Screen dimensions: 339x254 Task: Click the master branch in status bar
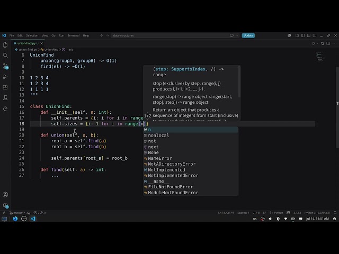pos(19,213)
